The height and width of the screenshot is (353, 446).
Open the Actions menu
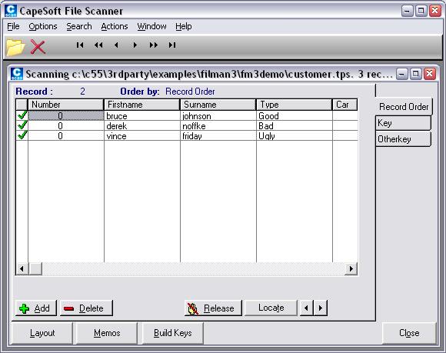click(115, 26)
